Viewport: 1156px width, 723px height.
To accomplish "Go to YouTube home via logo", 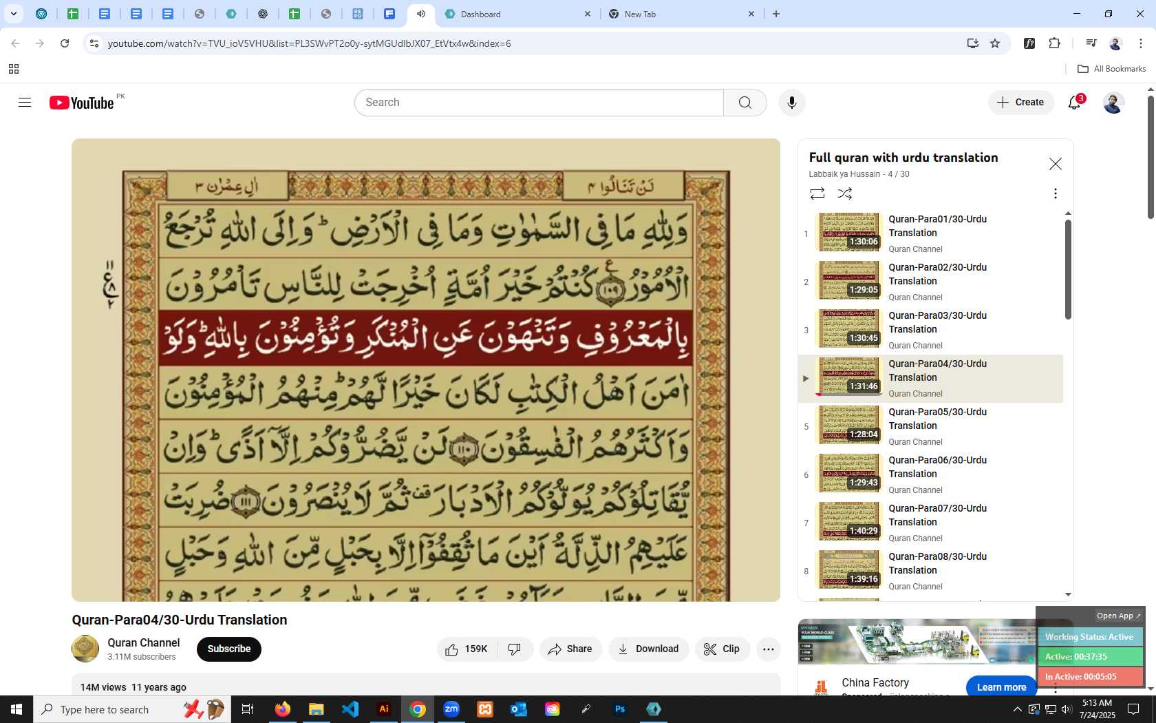I will [81, 103].
